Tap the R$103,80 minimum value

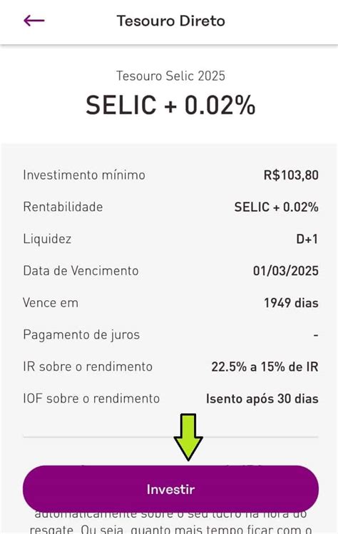(291, 175)
